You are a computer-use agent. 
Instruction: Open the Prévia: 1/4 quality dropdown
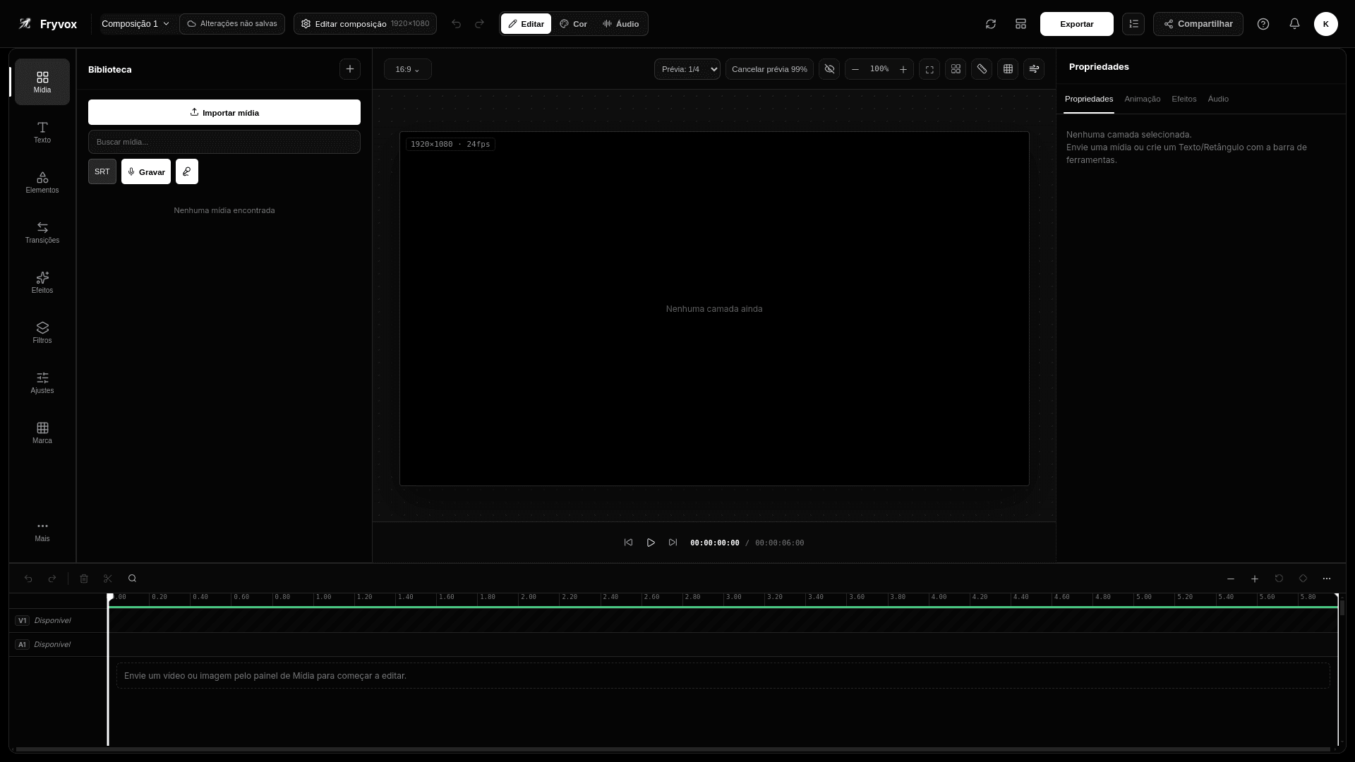click(x=687, y=69)
